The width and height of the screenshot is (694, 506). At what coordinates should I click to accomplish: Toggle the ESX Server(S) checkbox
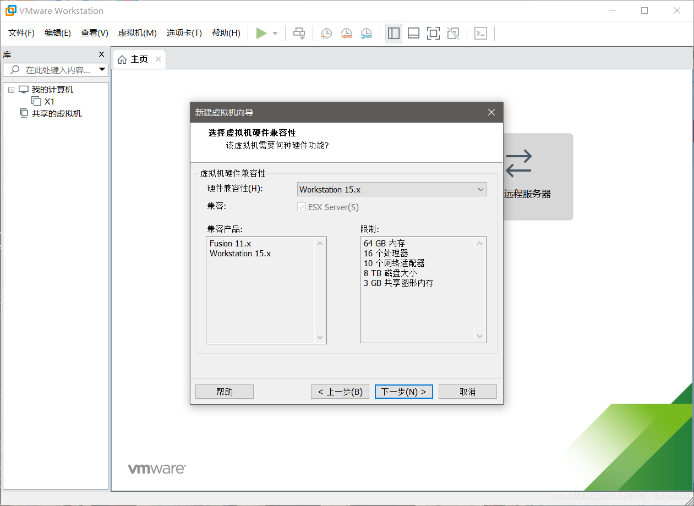coord(301,207)
